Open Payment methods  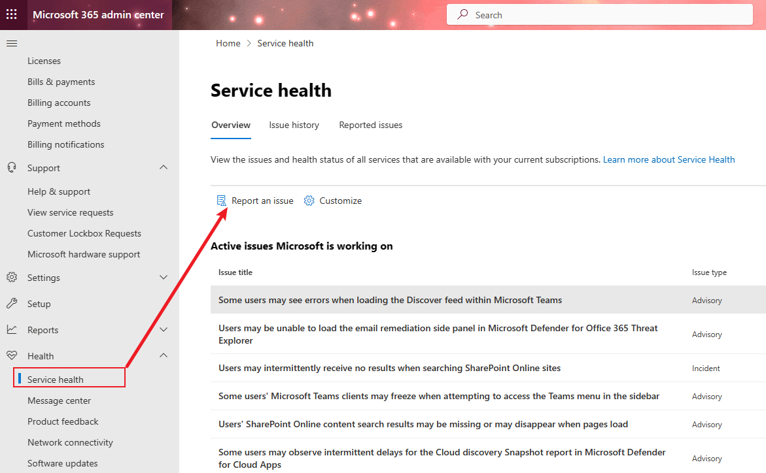point(63,124)
